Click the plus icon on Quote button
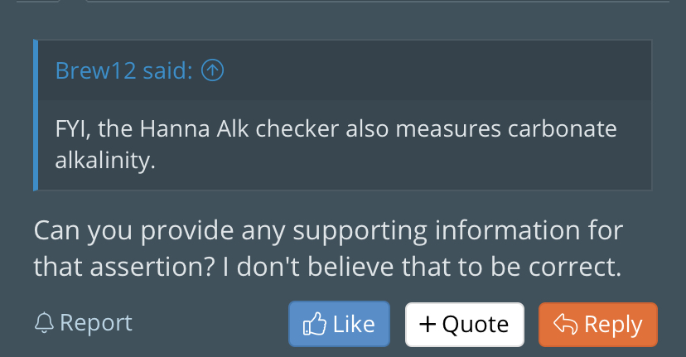686x357 pixels. coord(428,324)
